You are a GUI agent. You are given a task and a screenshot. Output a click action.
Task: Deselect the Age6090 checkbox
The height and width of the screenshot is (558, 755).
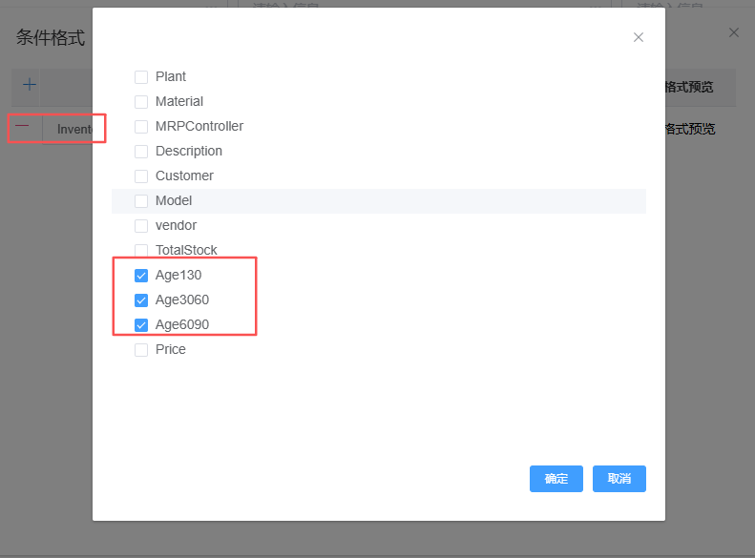click(141, 325)
